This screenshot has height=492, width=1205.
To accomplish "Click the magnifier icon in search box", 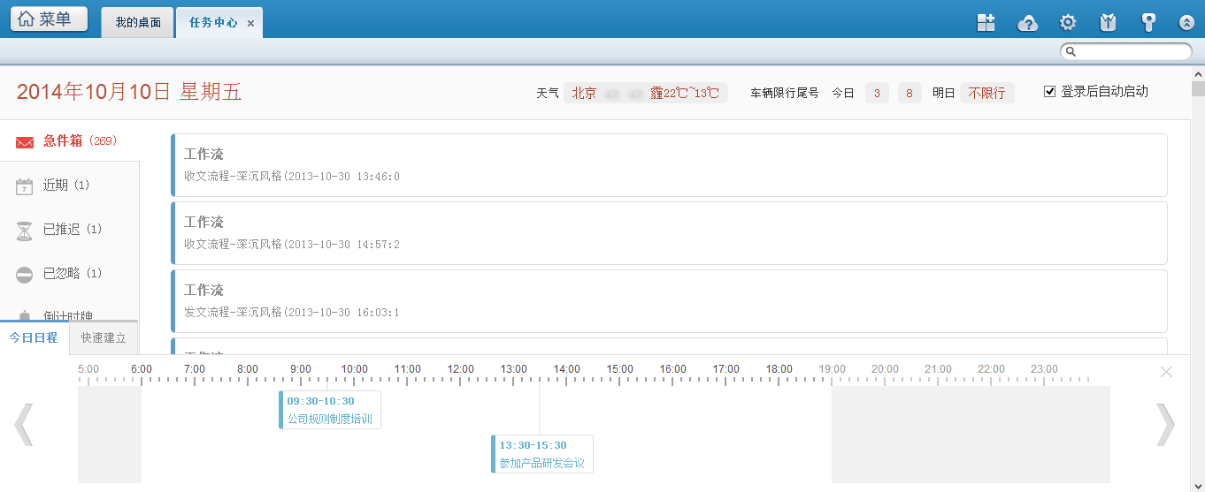I will [1071, 51].
